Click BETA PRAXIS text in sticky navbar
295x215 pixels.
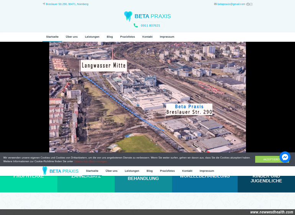coord(64,171)
